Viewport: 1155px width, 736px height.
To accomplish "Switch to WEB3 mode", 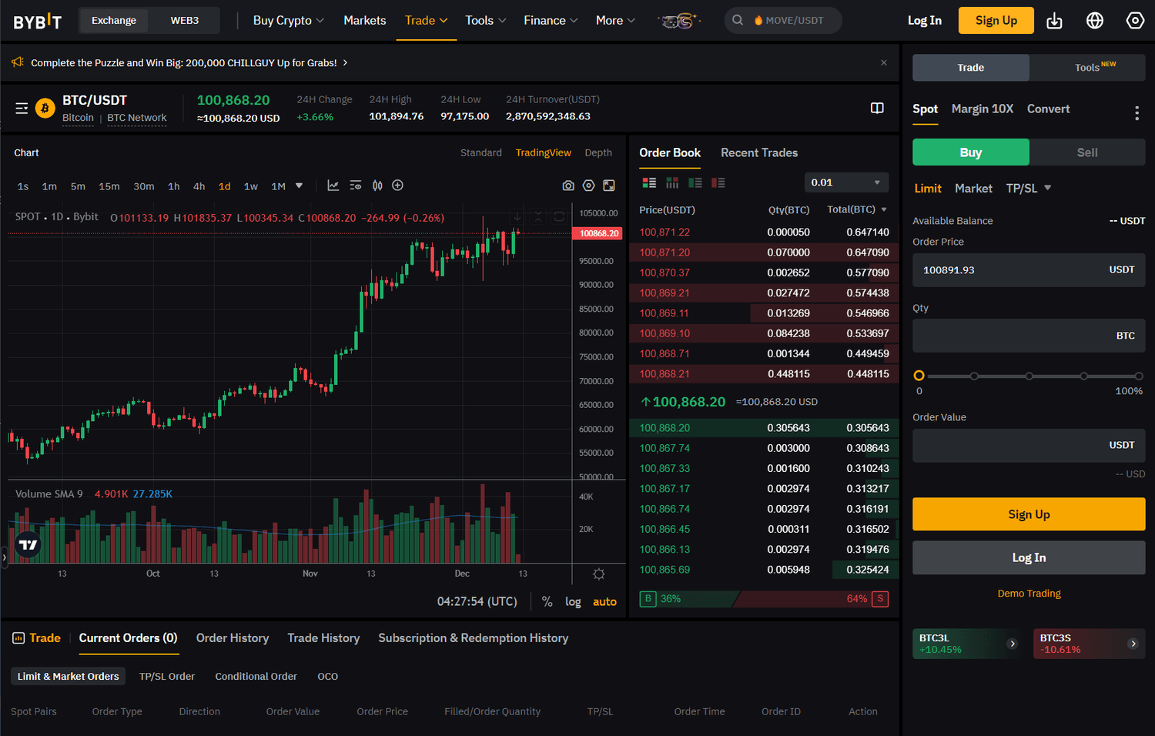I will point(184,21).
